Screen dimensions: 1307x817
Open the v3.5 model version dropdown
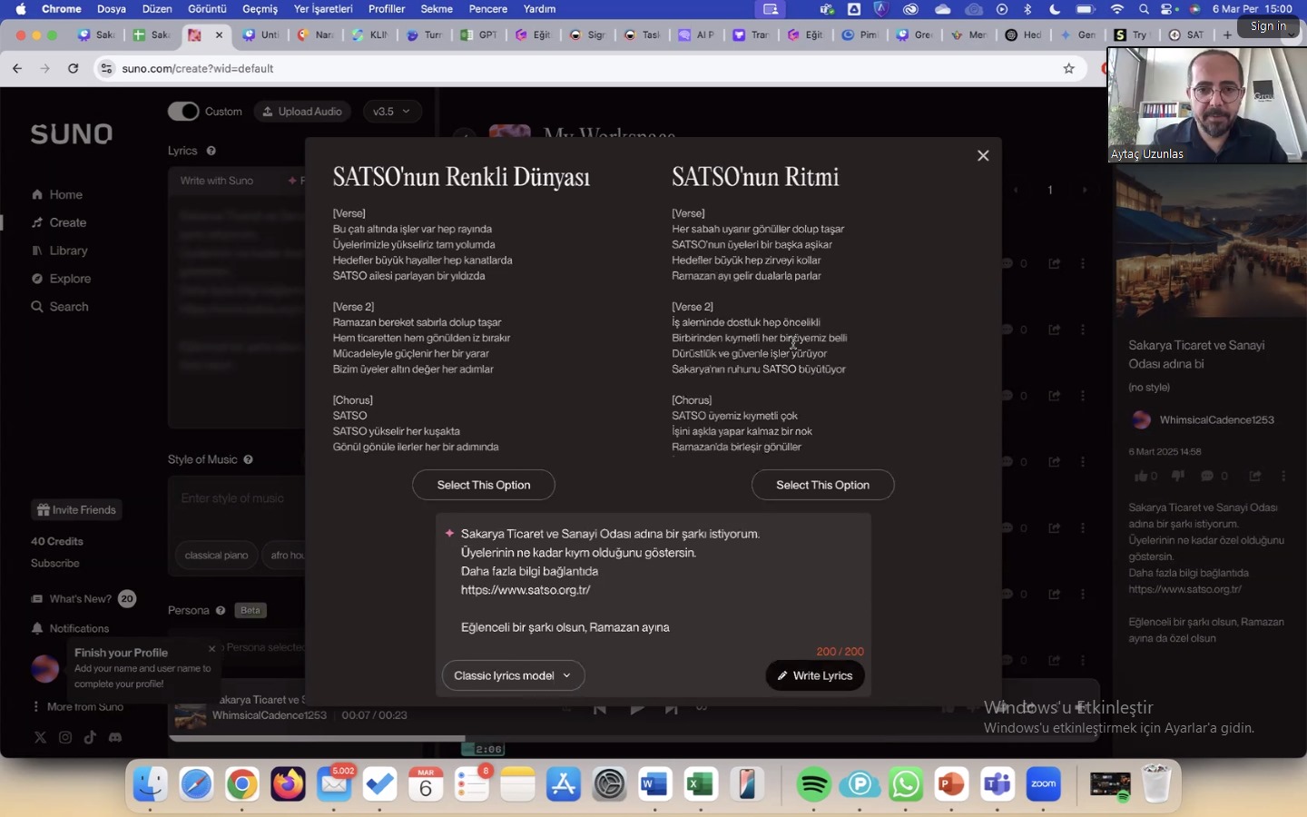391,112
